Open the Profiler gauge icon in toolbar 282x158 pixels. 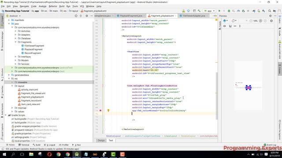[x=238, y=11]
